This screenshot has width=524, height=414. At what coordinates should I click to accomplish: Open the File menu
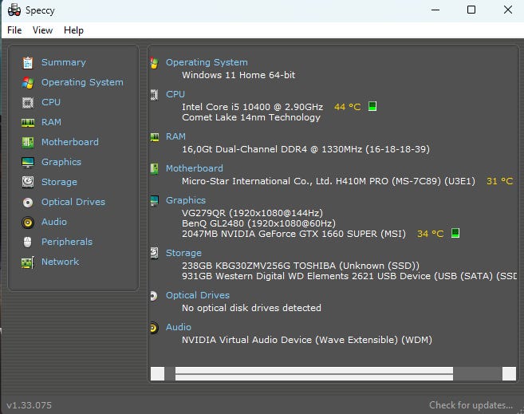tap(14, 30)
